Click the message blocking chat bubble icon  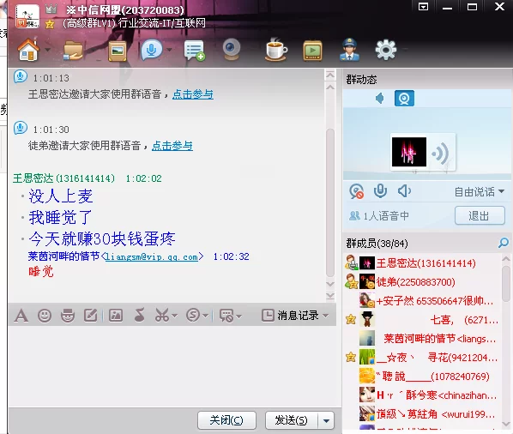226,316
